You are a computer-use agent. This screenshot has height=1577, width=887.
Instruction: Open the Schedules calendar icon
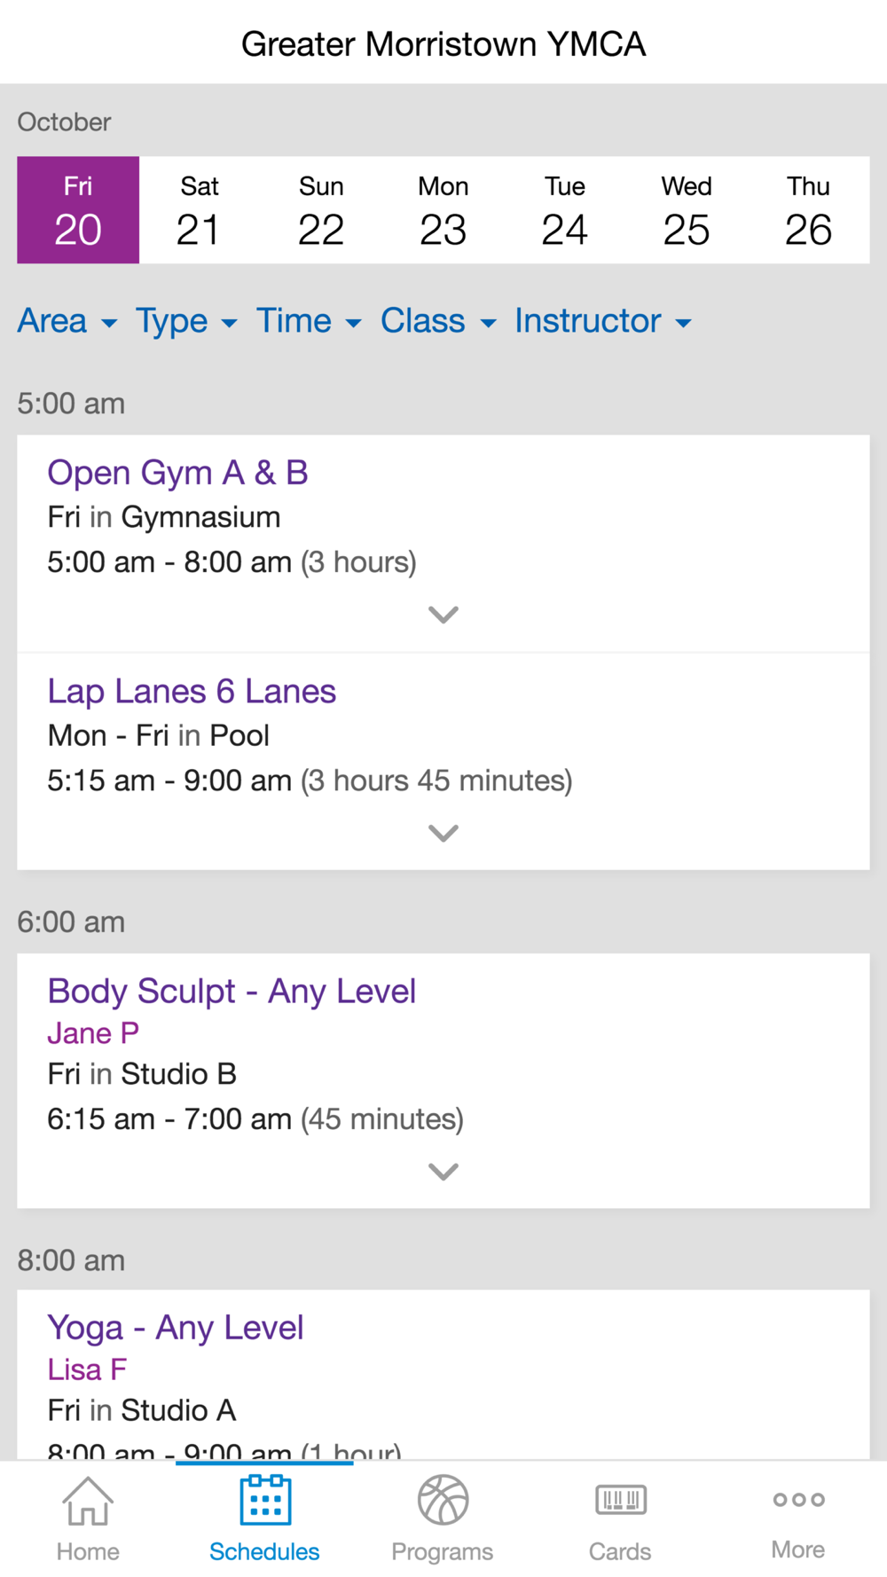(x=264, y=1501)
